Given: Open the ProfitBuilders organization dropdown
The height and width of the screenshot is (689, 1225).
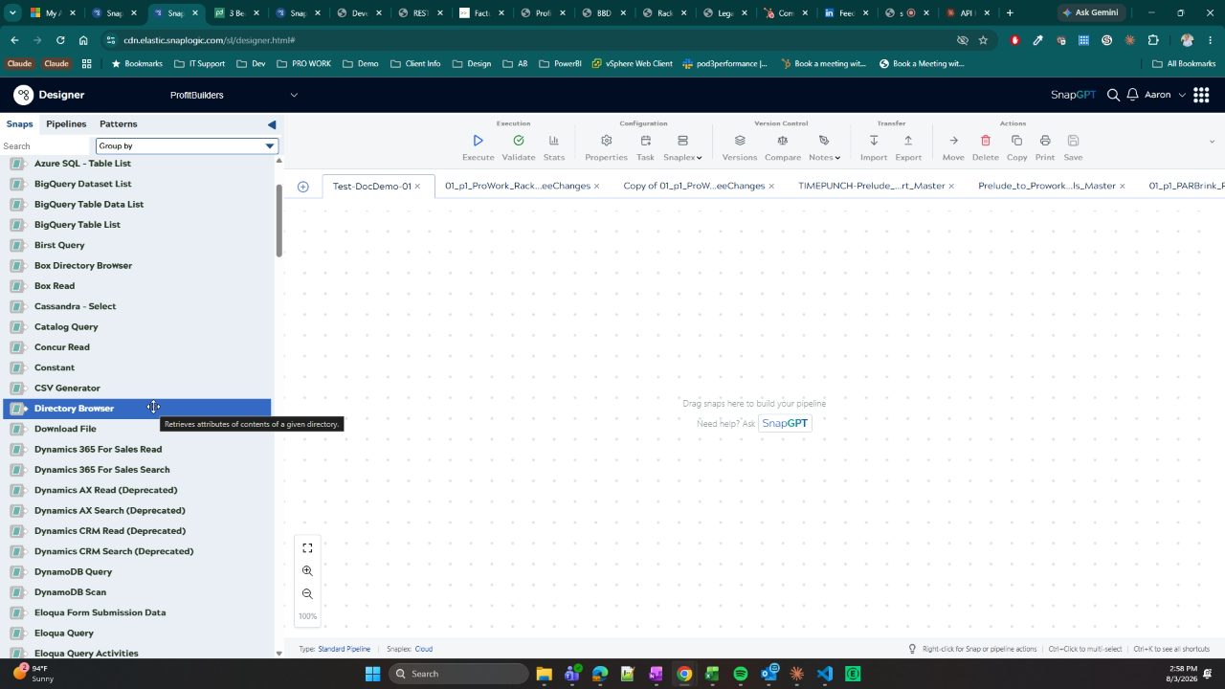Looking at the screenshot, I should [234, 95].
